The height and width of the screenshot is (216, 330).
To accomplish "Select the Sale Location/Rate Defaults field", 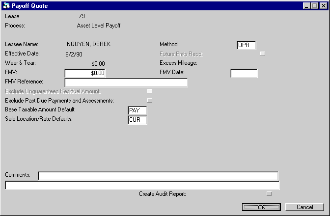I will 137,120.
